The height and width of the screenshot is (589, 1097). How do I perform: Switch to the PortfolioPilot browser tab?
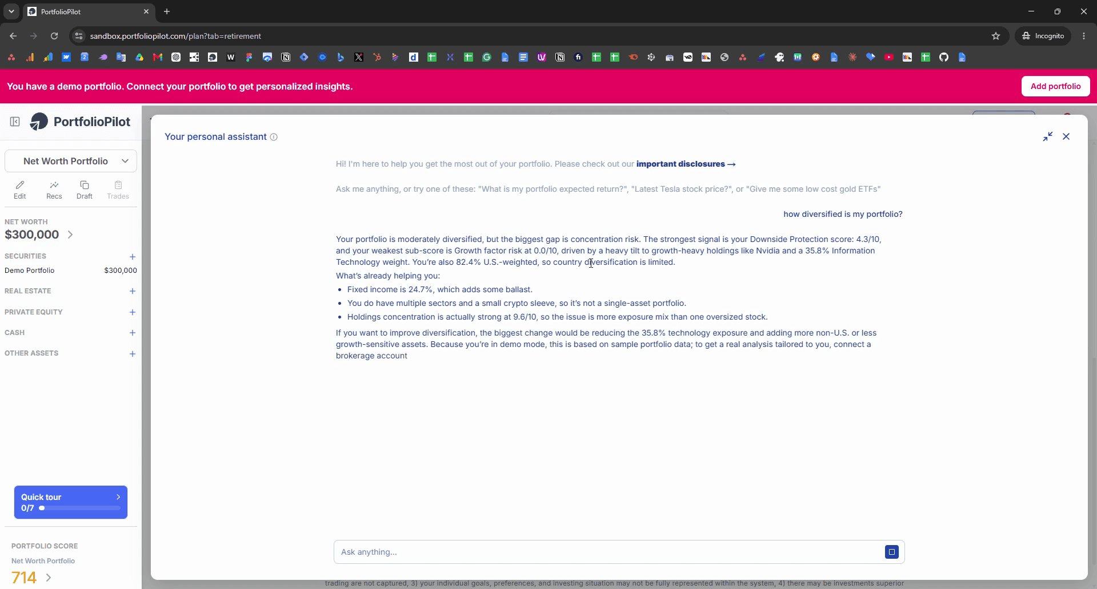(88, 11)
